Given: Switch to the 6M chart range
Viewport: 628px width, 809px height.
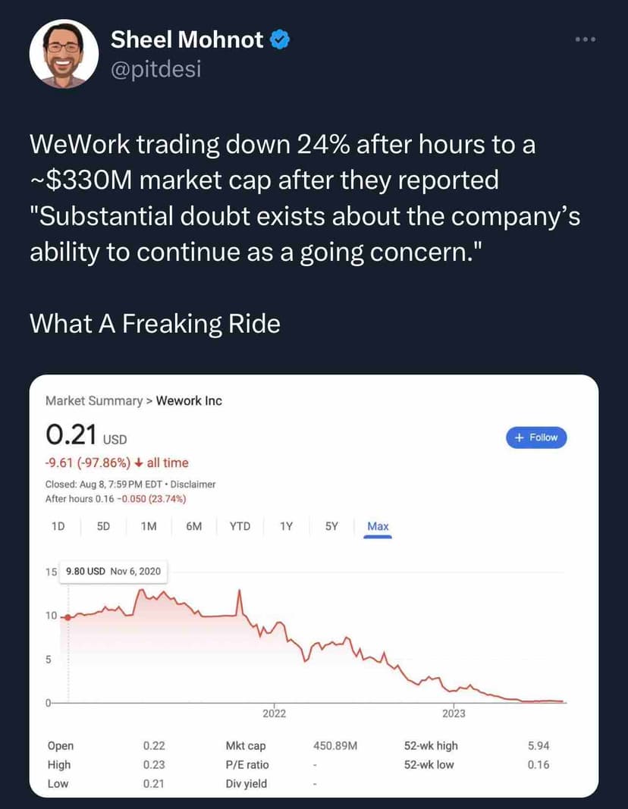Looking at the screenshot, I should pyautogui.click(x=193, y=526).
